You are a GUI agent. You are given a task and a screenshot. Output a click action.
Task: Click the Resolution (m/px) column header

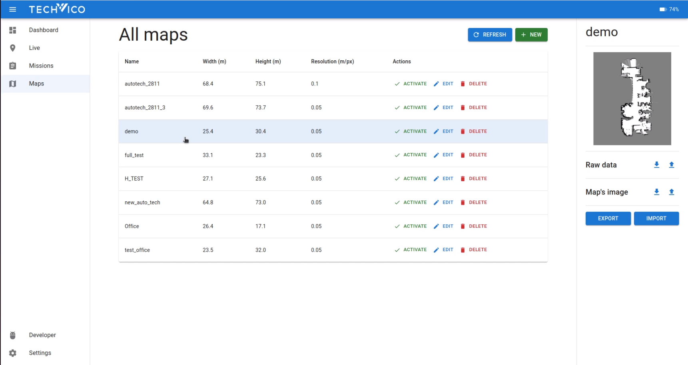pyautogui.click(x=332, y=61)
